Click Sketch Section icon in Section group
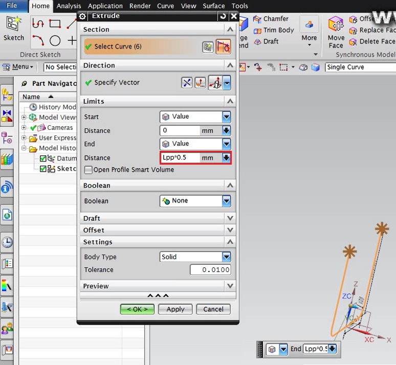 pos(208,47)
